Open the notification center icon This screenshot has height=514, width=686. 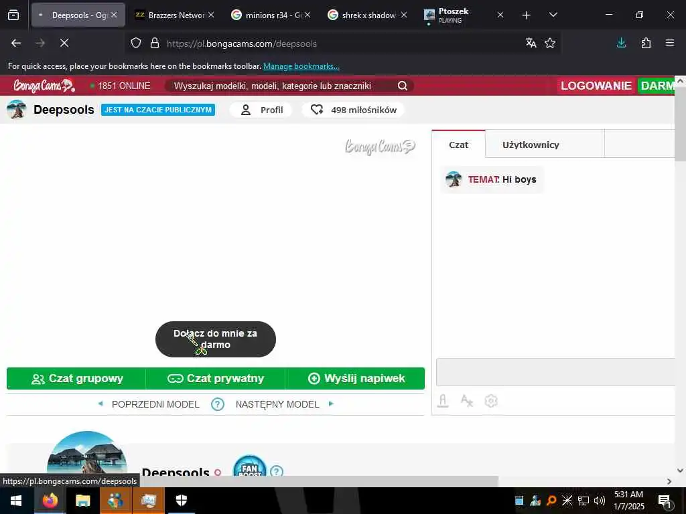[665, 501]
